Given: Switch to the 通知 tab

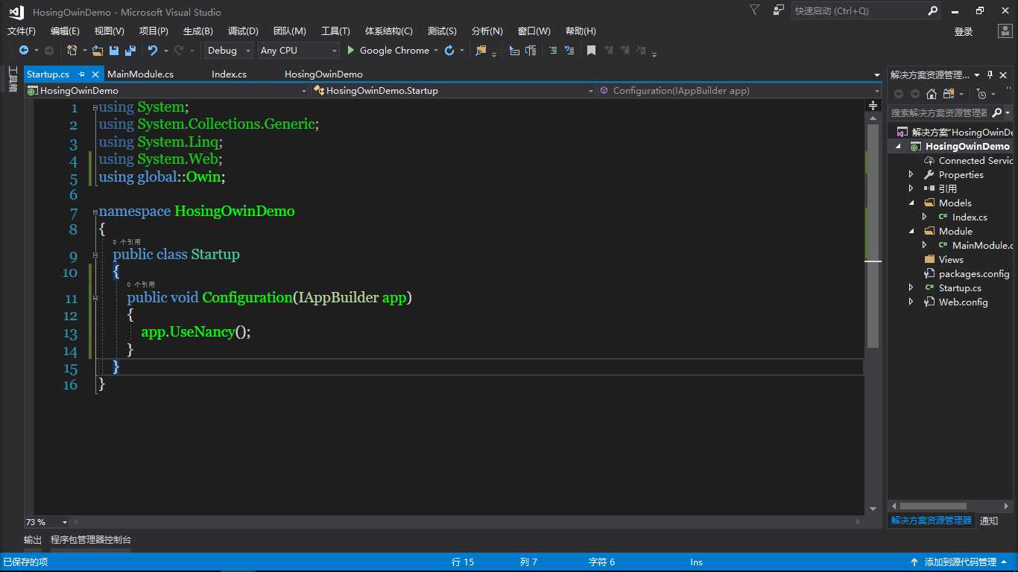Looking at the screenshot, I should pos(989,521).
